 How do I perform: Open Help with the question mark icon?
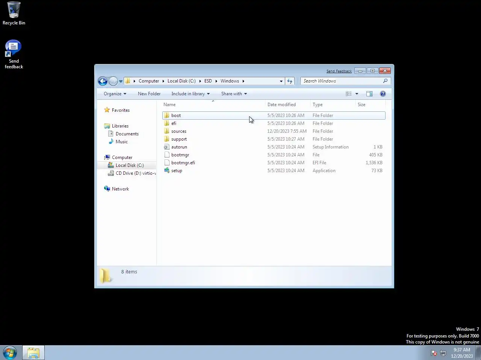click(383, 94)
